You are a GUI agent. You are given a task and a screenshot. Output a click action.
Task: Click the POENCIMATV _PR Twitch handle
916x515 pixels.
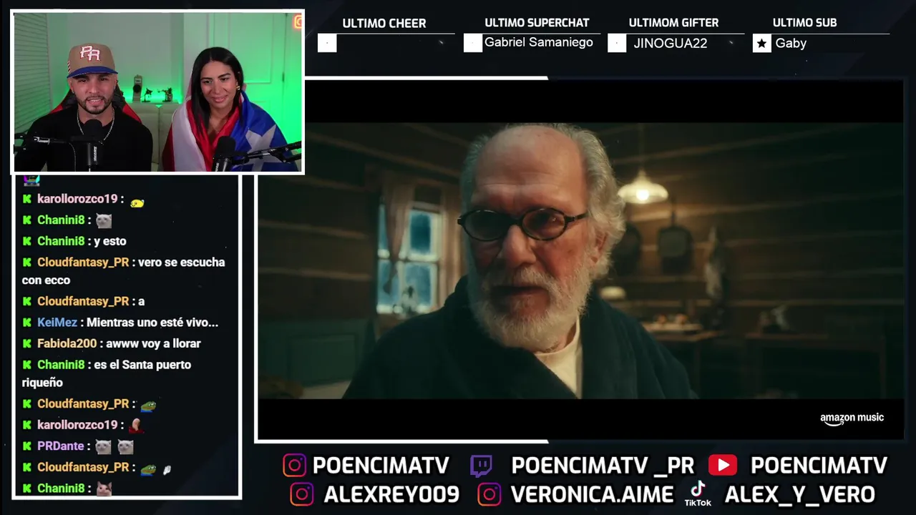tap(603, 466)
